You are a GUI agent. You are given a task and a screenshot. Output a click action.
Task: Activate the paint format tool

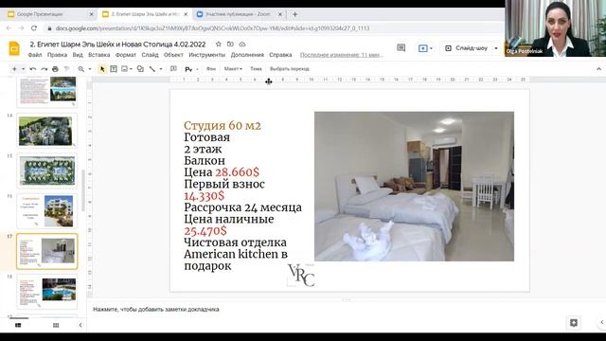(x=66, y=69)
